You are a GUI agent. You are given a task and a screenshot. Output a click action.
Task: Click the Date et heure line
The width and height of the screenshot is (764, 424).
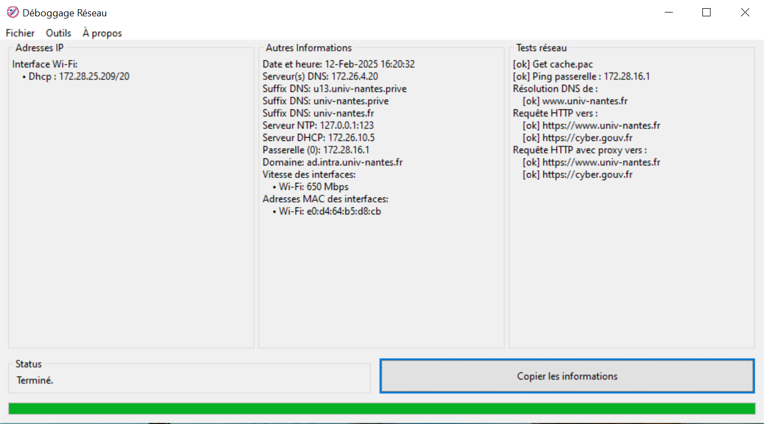(x=338, y=64)
